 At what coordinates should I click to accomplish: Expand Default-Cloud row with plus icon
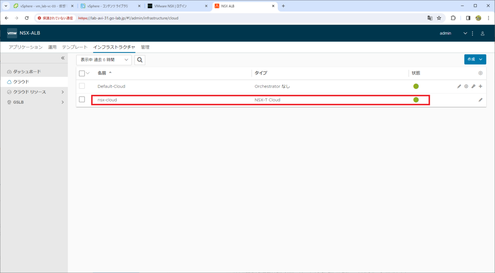[481, 87]
